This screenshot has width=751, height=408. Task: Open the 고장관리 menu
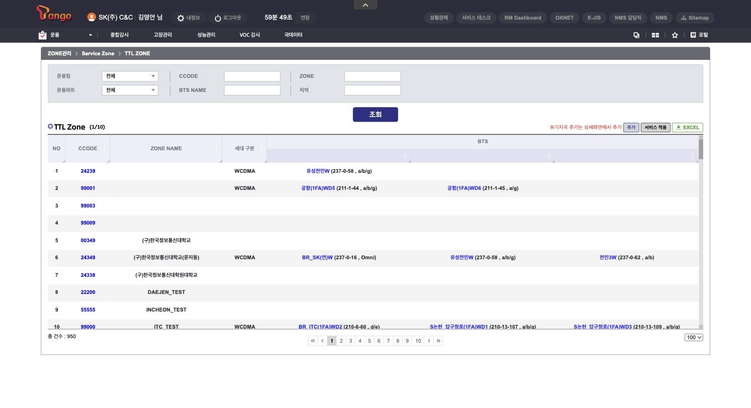tap(163, 35)
